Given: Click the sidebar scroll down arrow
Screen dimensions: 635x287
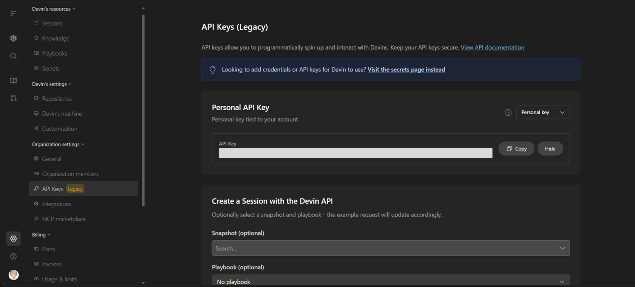Looking at the screenshot, I should pos(143,283).
